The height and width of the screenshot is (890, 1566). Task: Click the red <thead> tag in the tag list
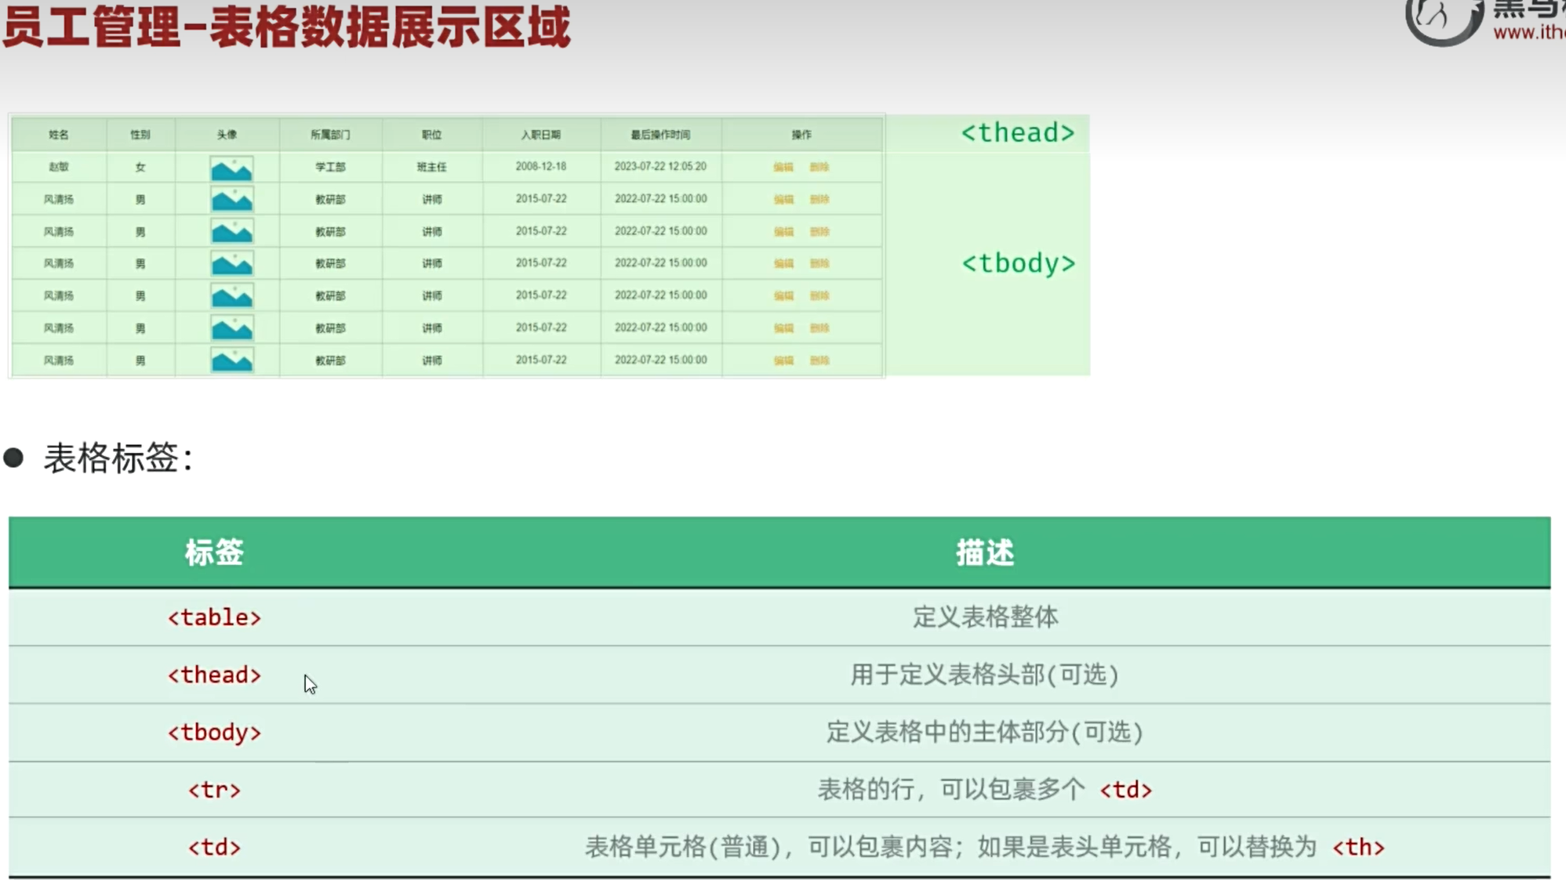[x=214, y=675]
